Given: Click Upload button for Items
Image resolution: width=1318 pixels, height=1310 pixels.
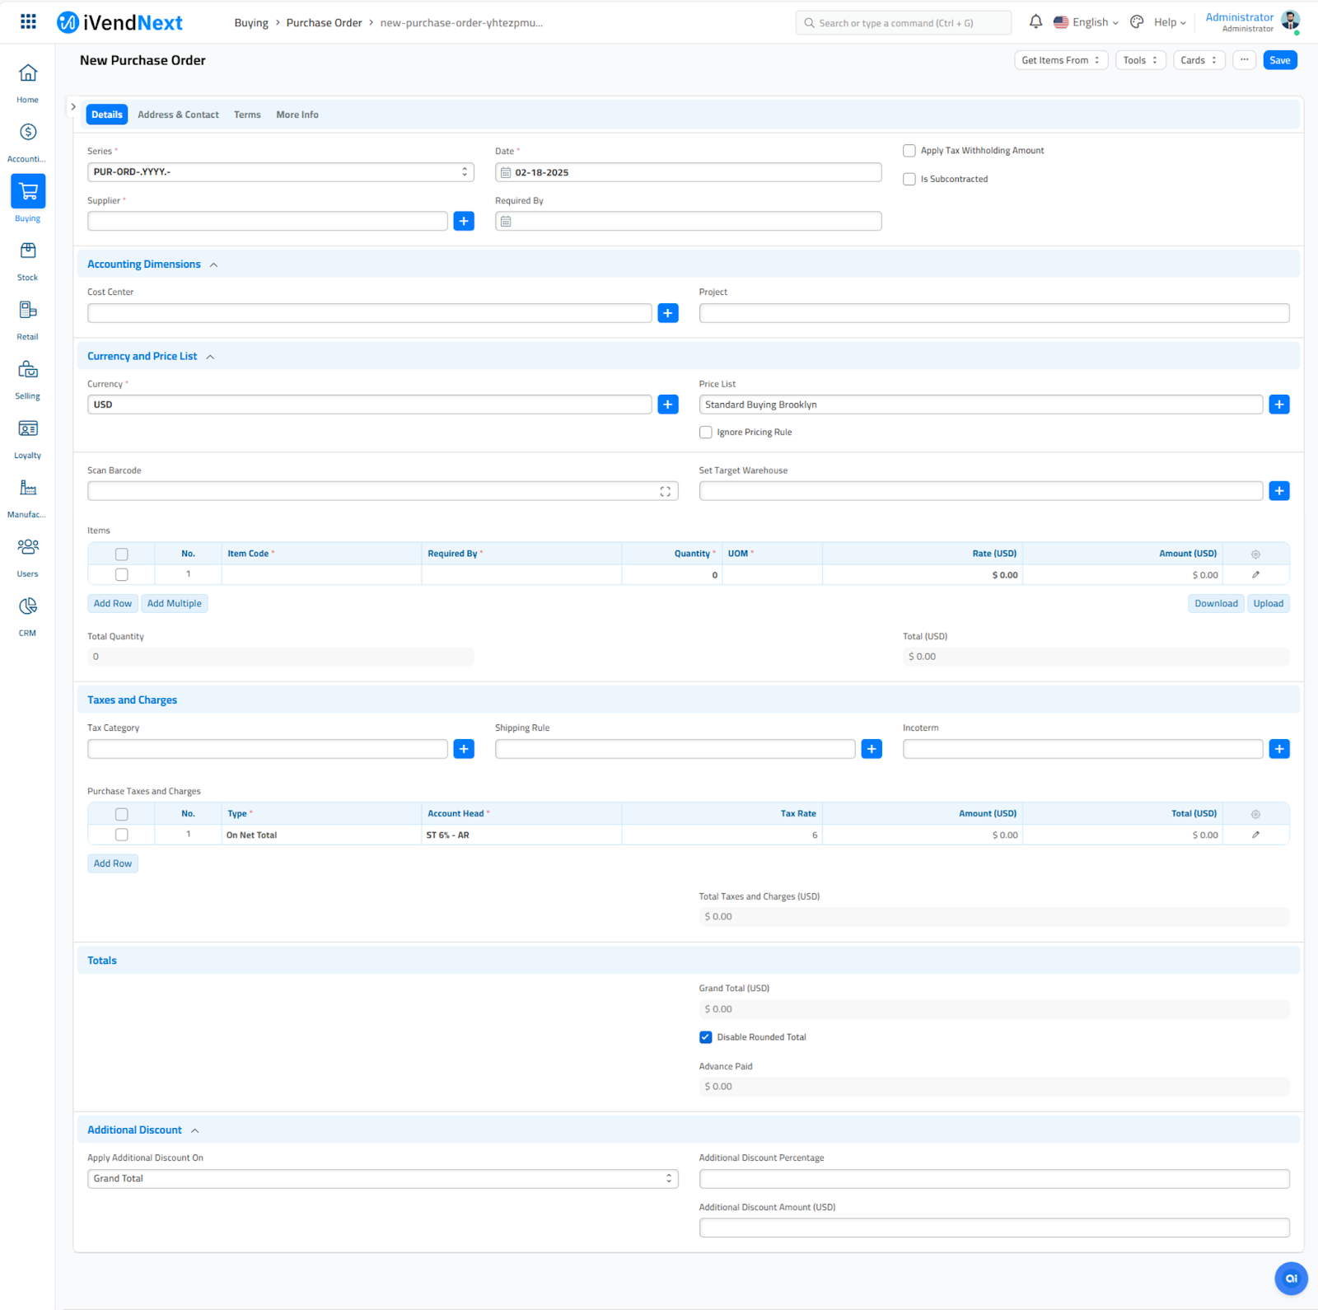Looking at the screenshot, I should [1269, 604].
